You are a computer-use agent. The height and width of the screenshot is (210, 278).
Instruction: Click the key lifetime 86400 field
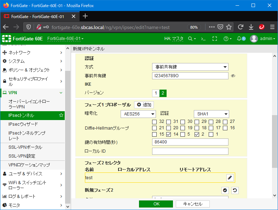tap(190, 142)
